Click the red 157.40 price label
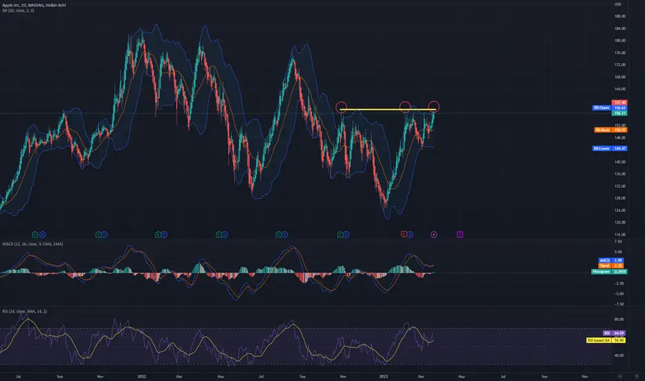 point(619,102)
